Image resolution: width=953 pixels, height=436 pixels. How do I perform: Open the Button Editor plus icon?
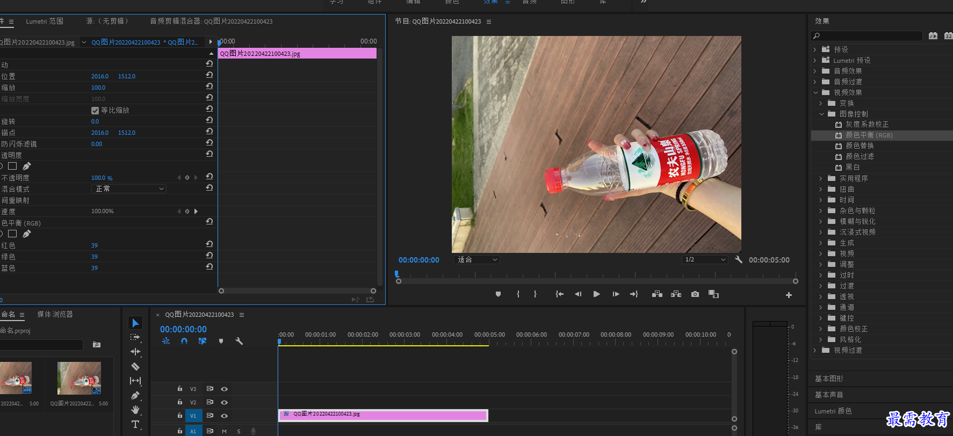789,295
